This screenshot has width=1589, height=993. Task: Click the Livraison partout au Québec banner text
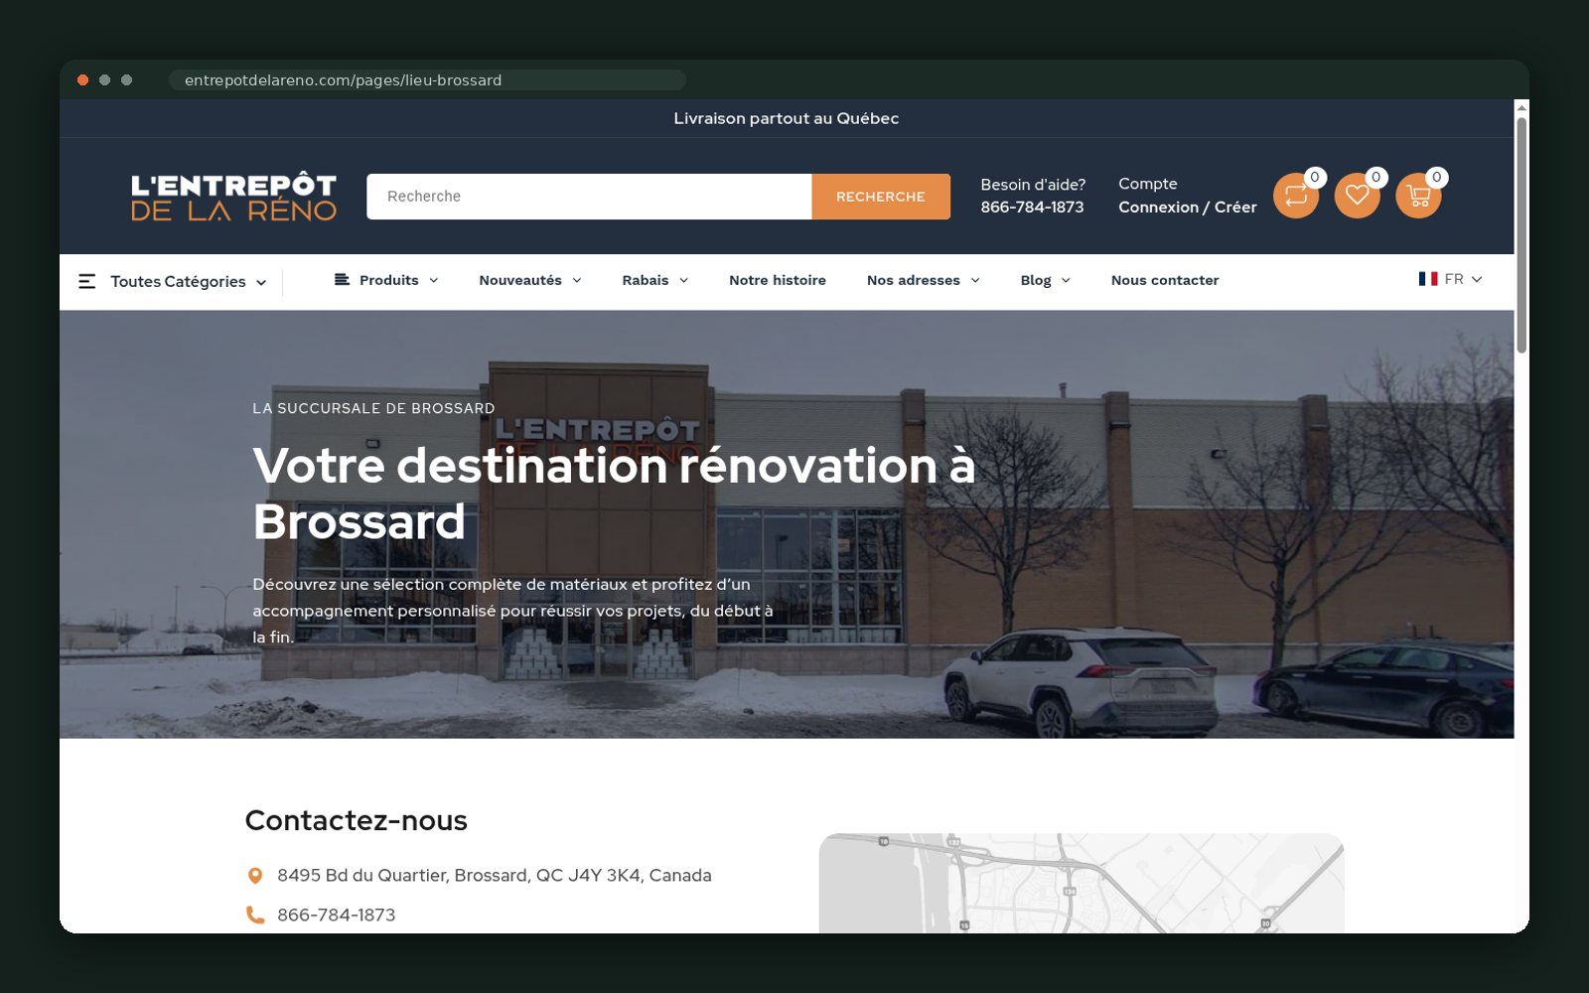click(x=787, y=118)
